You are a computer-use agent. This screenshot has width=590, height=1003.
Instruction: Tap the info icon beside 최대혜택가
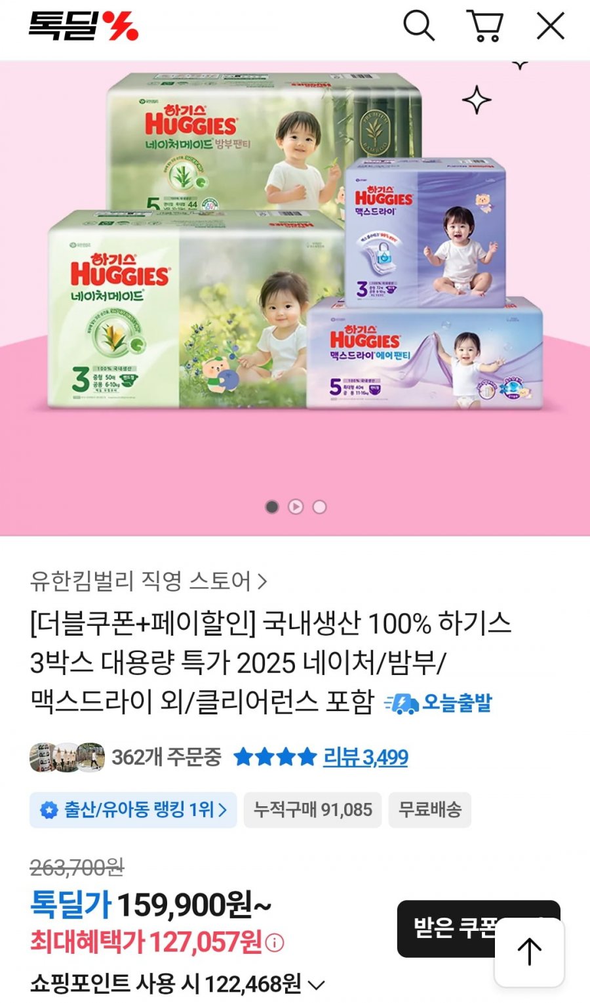click(x=275, y=943)
